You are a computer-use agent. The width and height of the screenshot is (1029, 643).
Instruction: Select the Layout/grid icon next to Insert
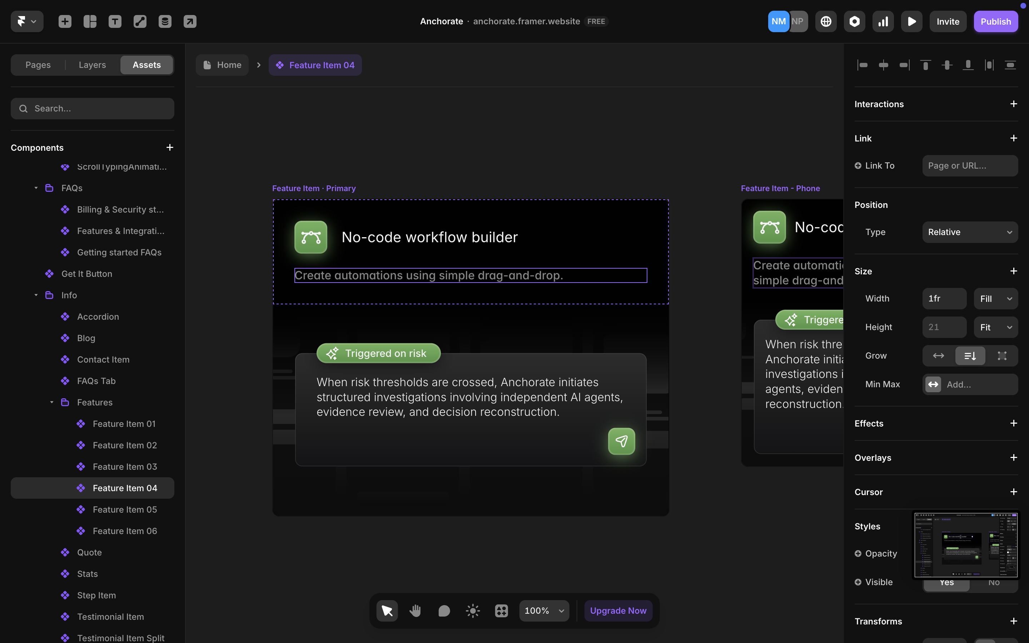90,21
